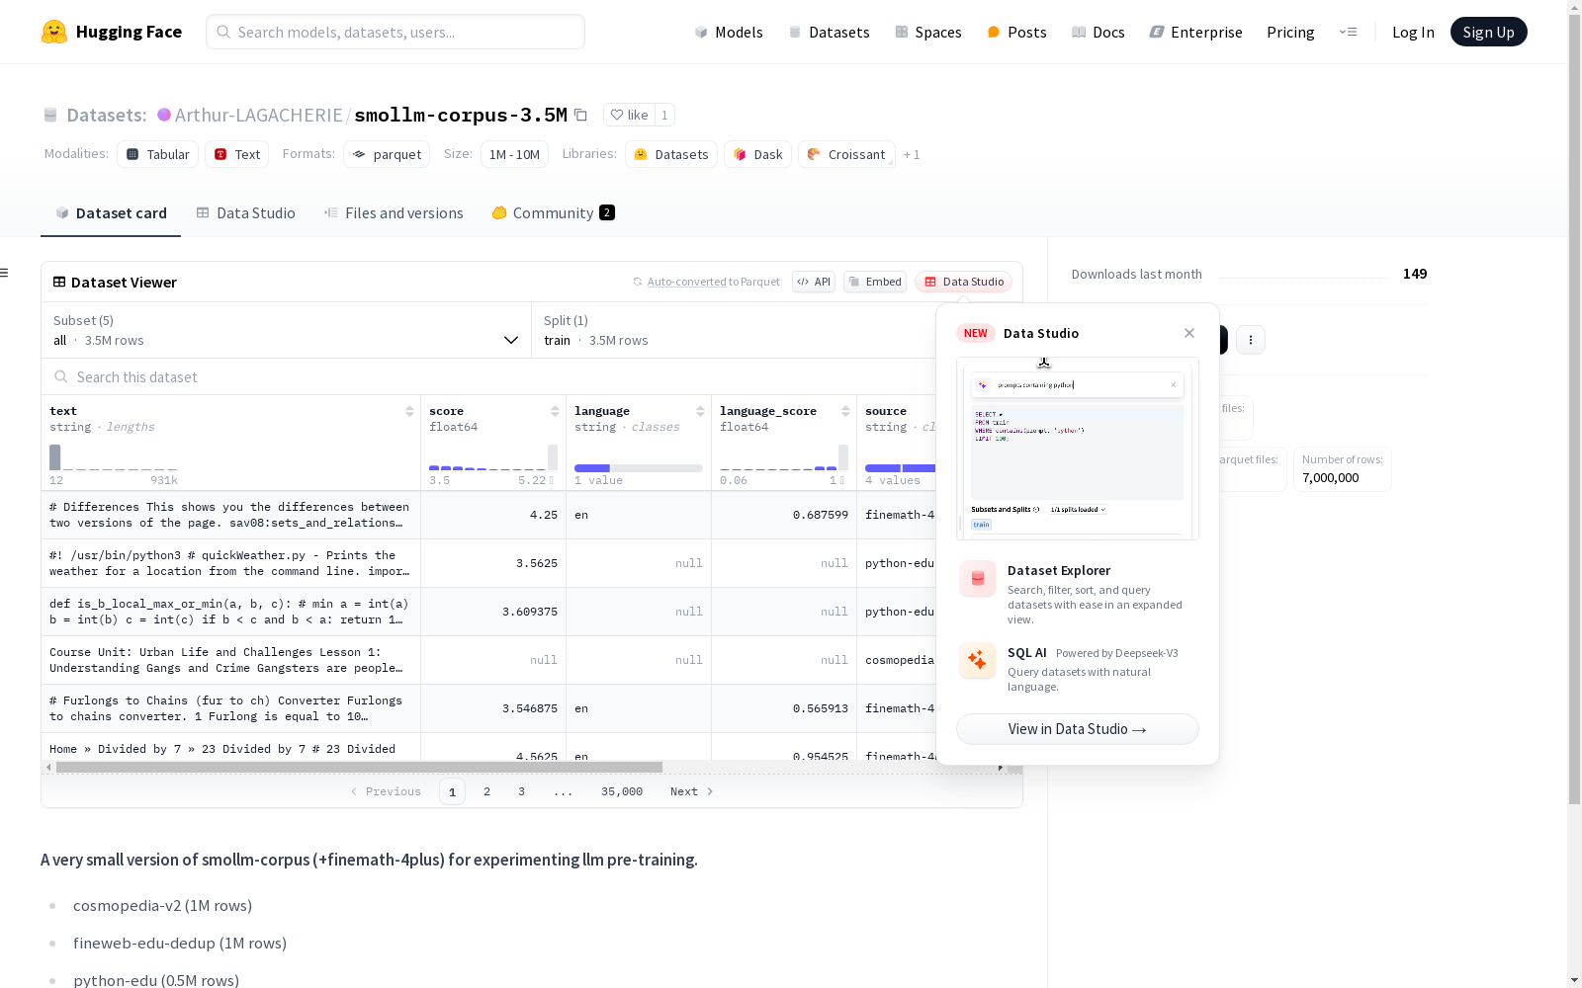
Task: Click the Embed button
Action: (x=875, y=282)
